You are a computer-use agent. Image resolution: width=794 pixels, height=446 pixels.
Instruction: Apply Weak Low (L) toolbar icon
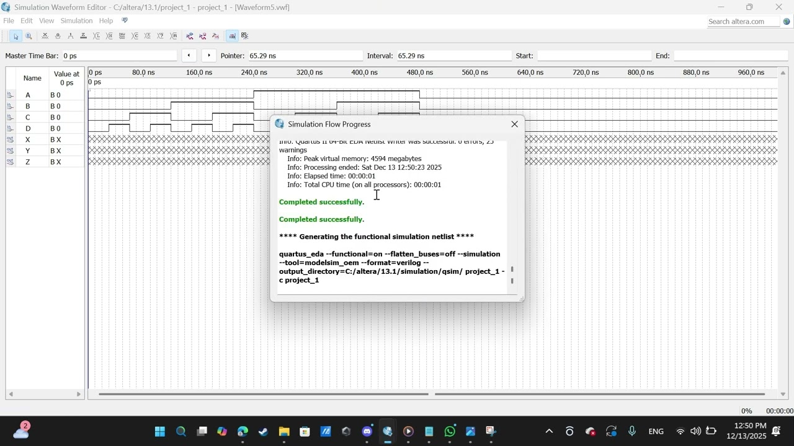[x=96, y=36]
